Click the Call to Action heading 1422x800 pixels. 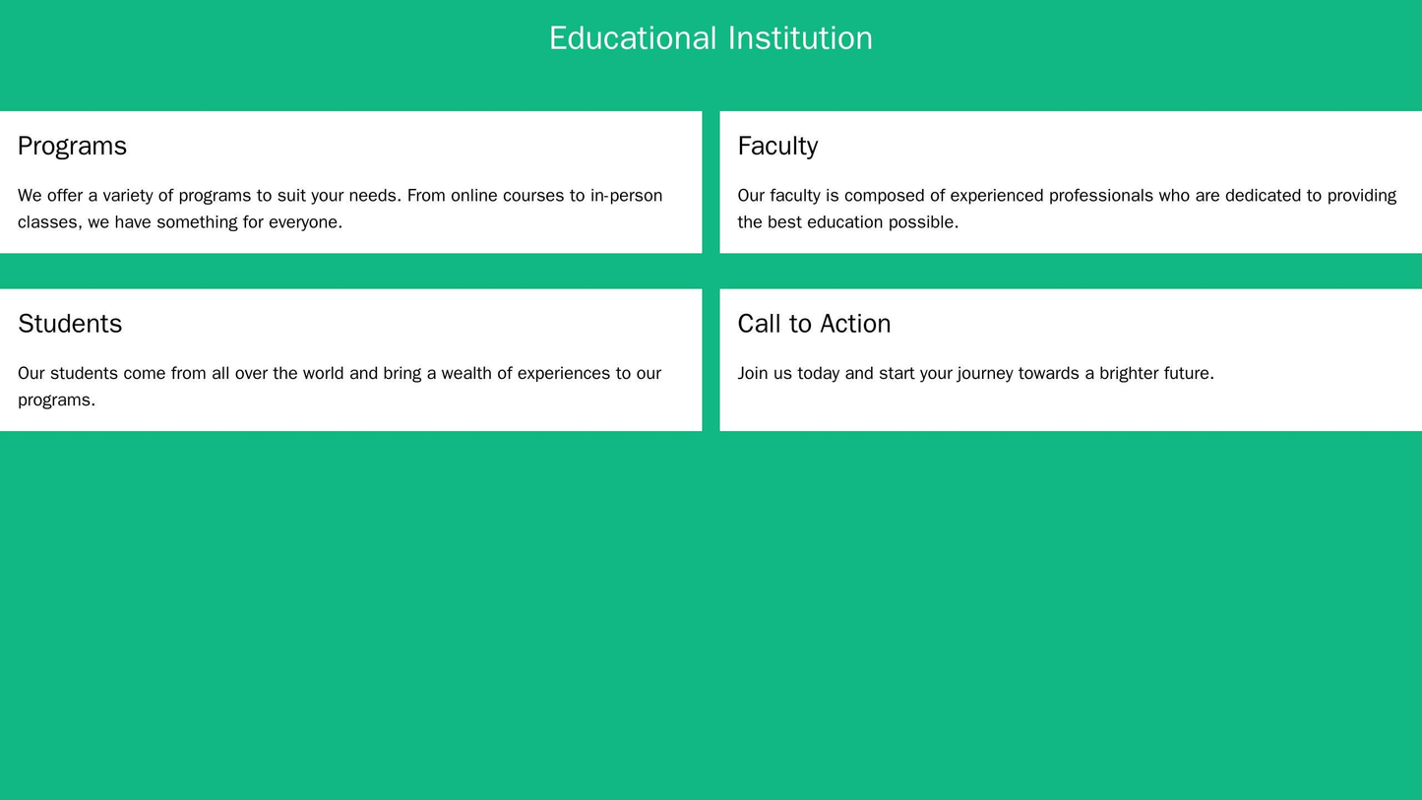[814, 324]
